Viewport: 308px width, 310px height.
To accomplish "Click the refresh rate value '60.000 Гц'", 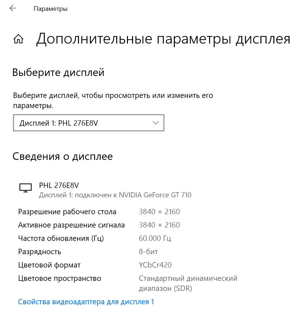I will [155, 238].
